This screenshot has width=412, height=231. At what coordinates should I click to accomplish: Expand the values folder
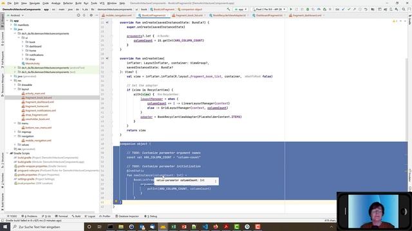[x=15, y=144]
